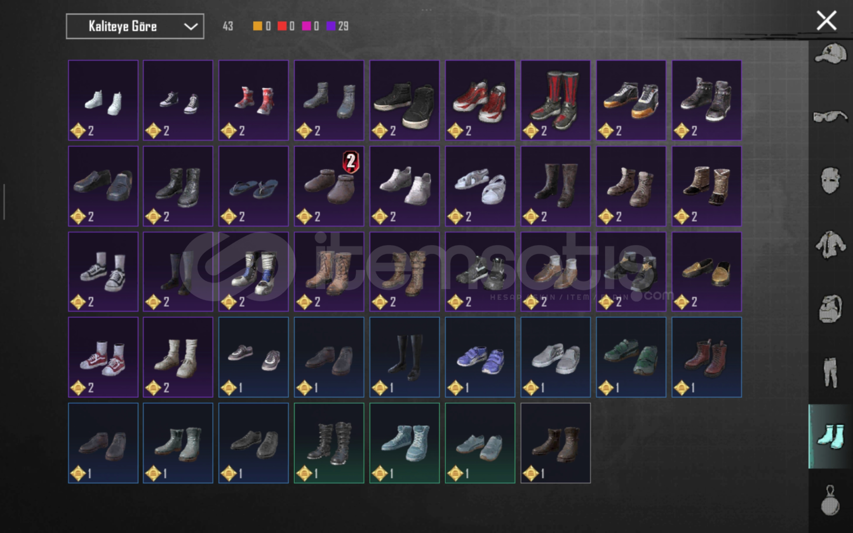Open the backpack category icon
The image size is (853, 533).
[830, 309]
